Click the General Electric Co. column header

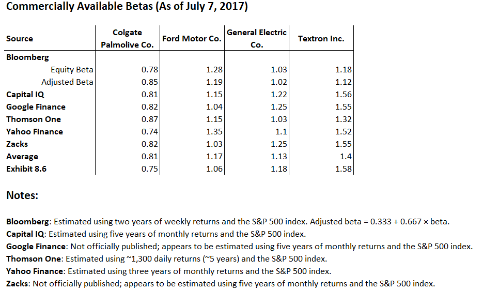coord(256,38)
